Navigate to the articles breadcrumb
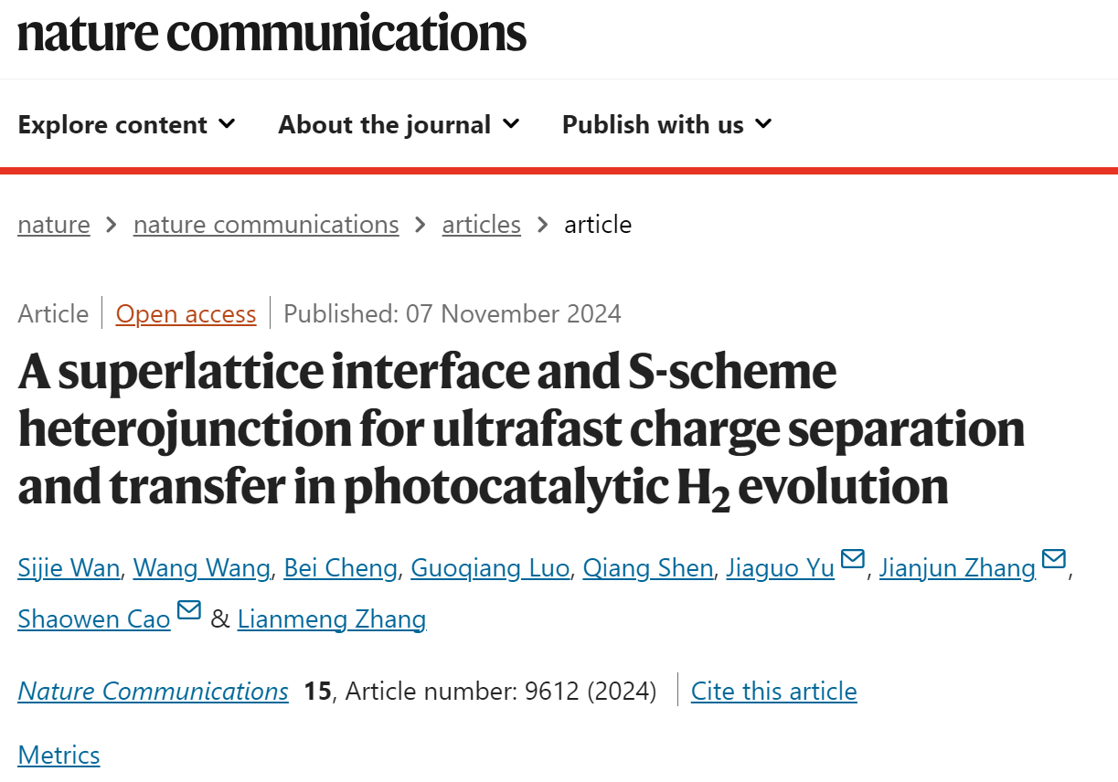The width and height of the screenshot is (1118, 782). [482, 225]
